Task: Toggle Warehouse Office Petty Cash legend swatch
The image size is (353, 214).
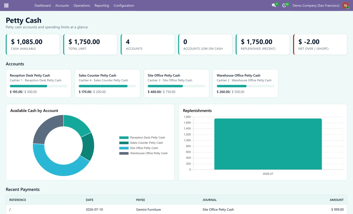Action: [x=124, y=153]
